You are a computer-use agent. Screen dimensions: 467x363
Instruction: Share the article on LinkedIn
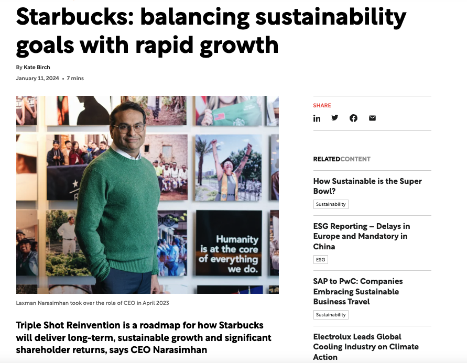[x=317, y=118]
